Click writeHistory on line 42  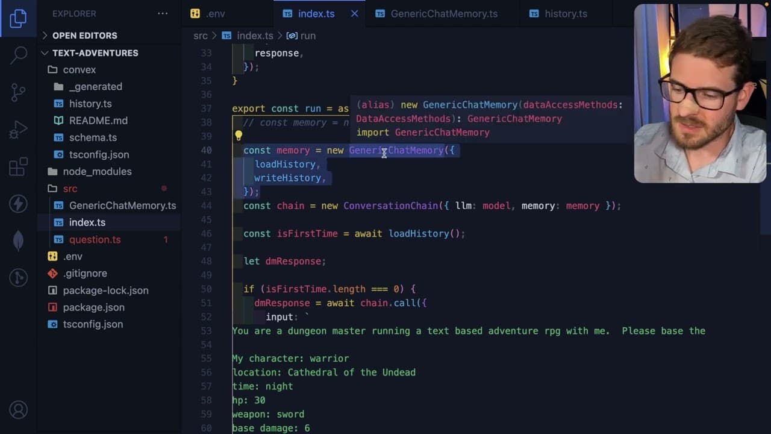287,178
